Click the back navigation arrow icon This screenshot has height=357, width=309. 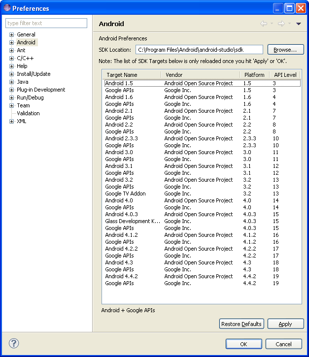(264, 24)
